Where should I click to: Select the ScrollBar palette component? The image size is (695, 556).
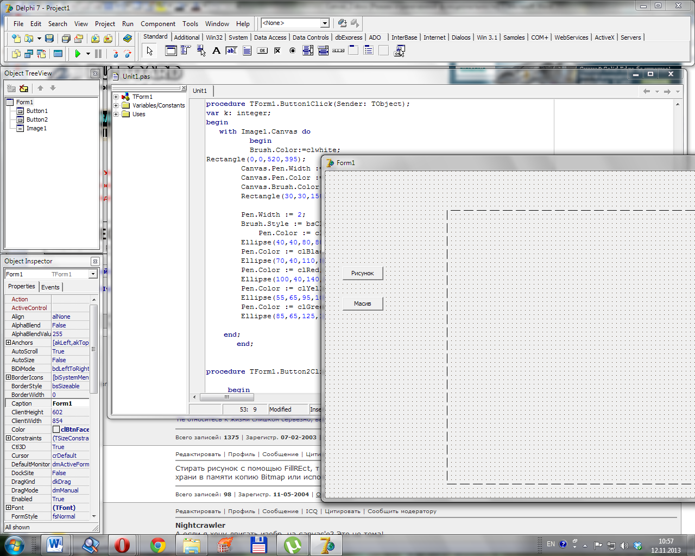point(338,50)
